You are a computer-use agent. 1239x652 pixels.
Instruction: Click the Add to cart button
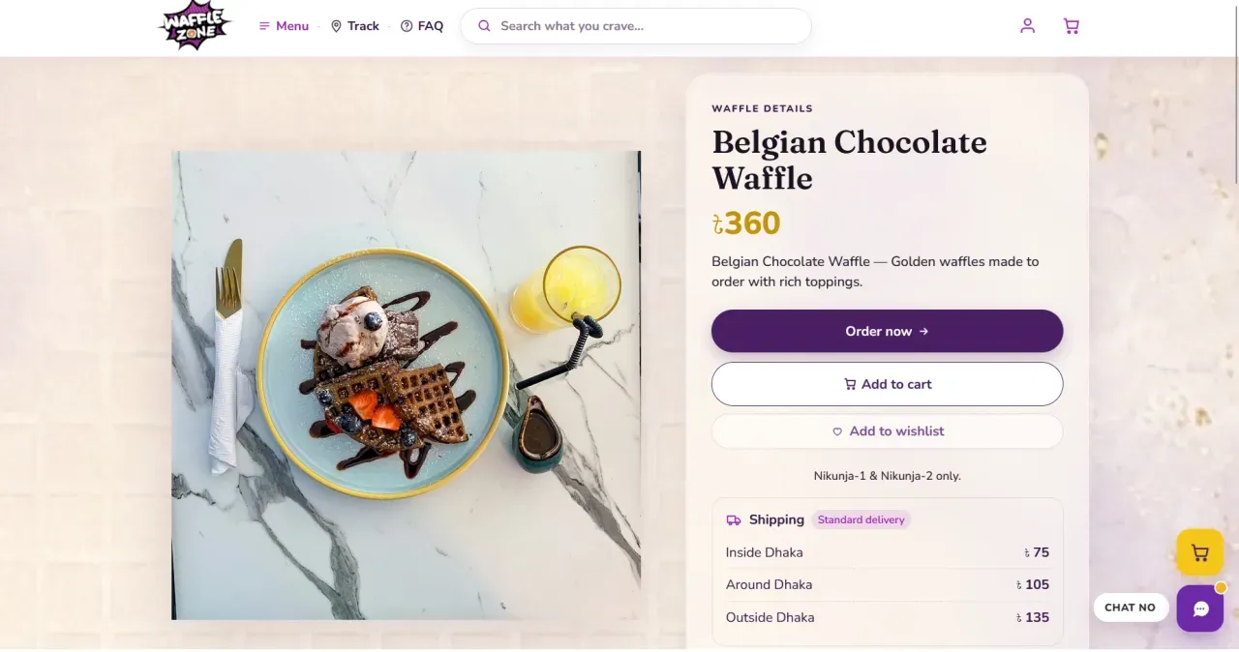(x=887, y=384)
